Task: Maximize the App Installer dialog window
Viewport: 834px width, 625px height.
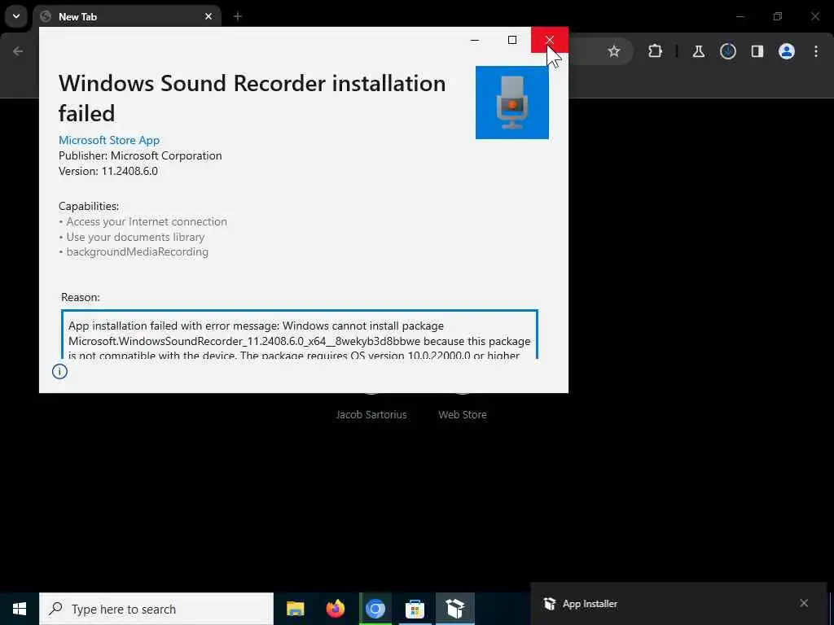Action: pos(512,40)
